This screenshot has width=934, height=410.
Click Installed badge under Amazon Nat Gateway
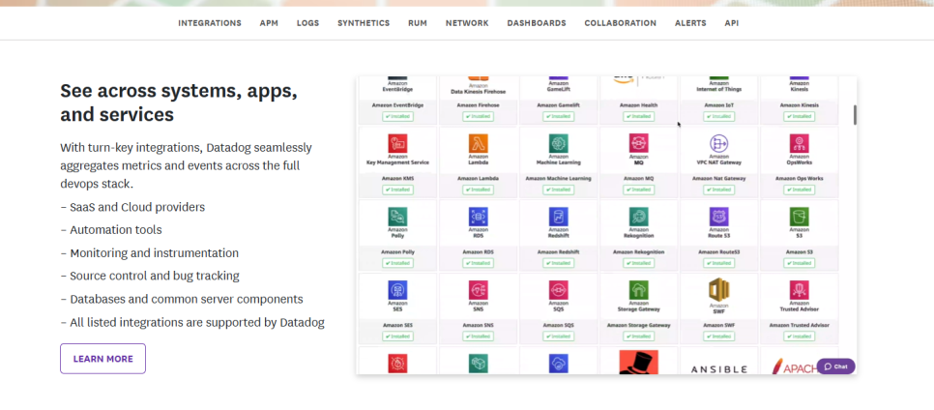(719, 190)
